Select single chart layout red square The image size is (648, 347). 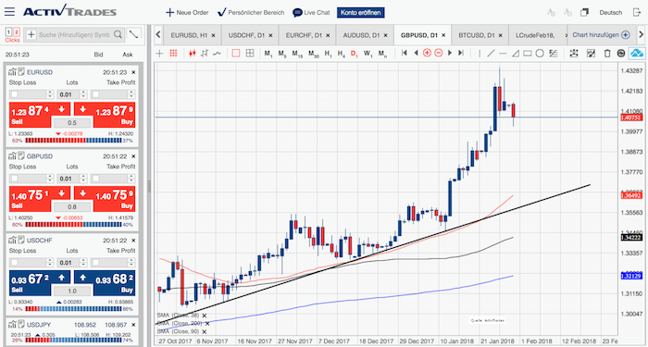(236, 53)
